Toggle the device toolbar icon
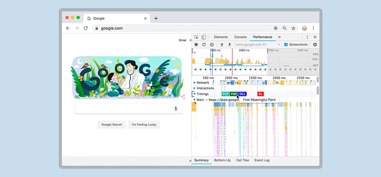This screenshot has height=177, width=381. [x=204, y=37]
